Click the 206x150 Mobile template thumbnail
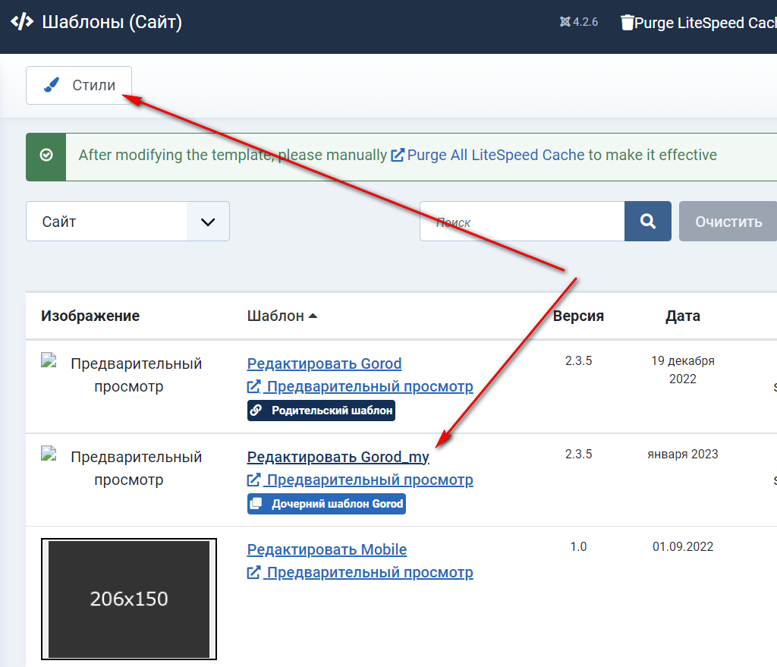 pos(129,599)
